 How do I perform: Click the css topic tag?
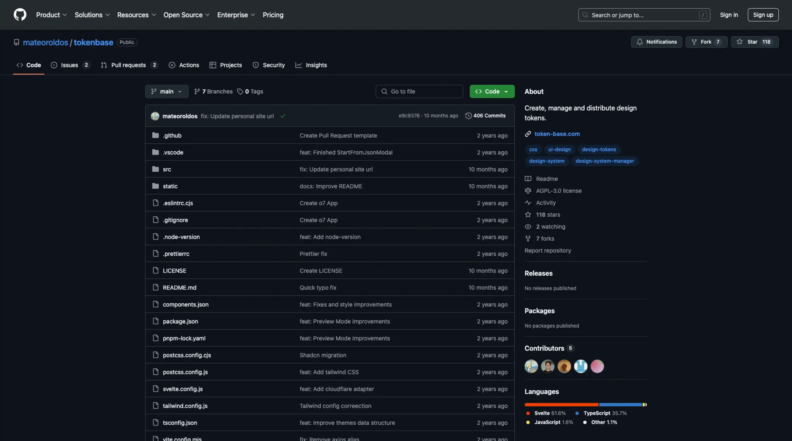[533, 150]
